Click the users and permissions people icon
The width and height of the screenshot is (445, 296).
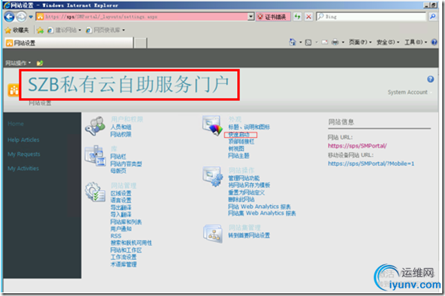click(x=95, y=126)
